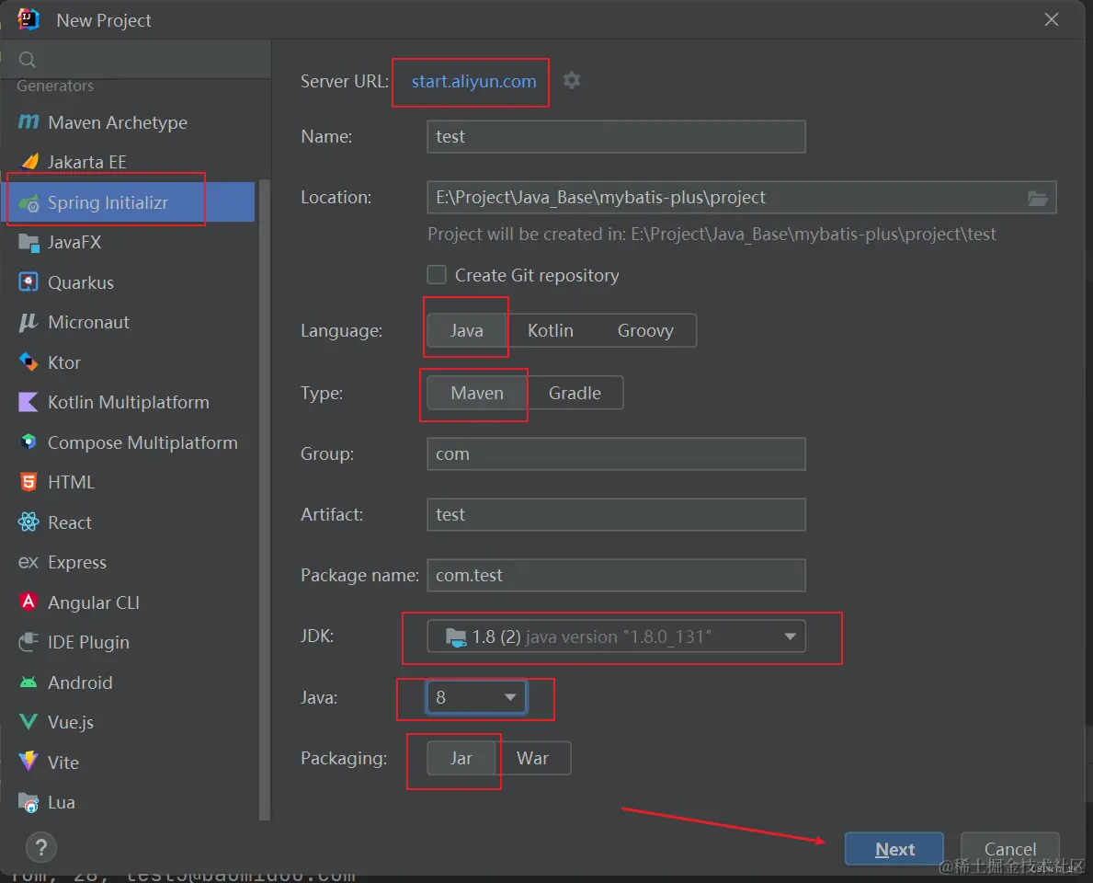Click the Maven Archetype generator icon
1093x883 pixels.
click(28, 122)
